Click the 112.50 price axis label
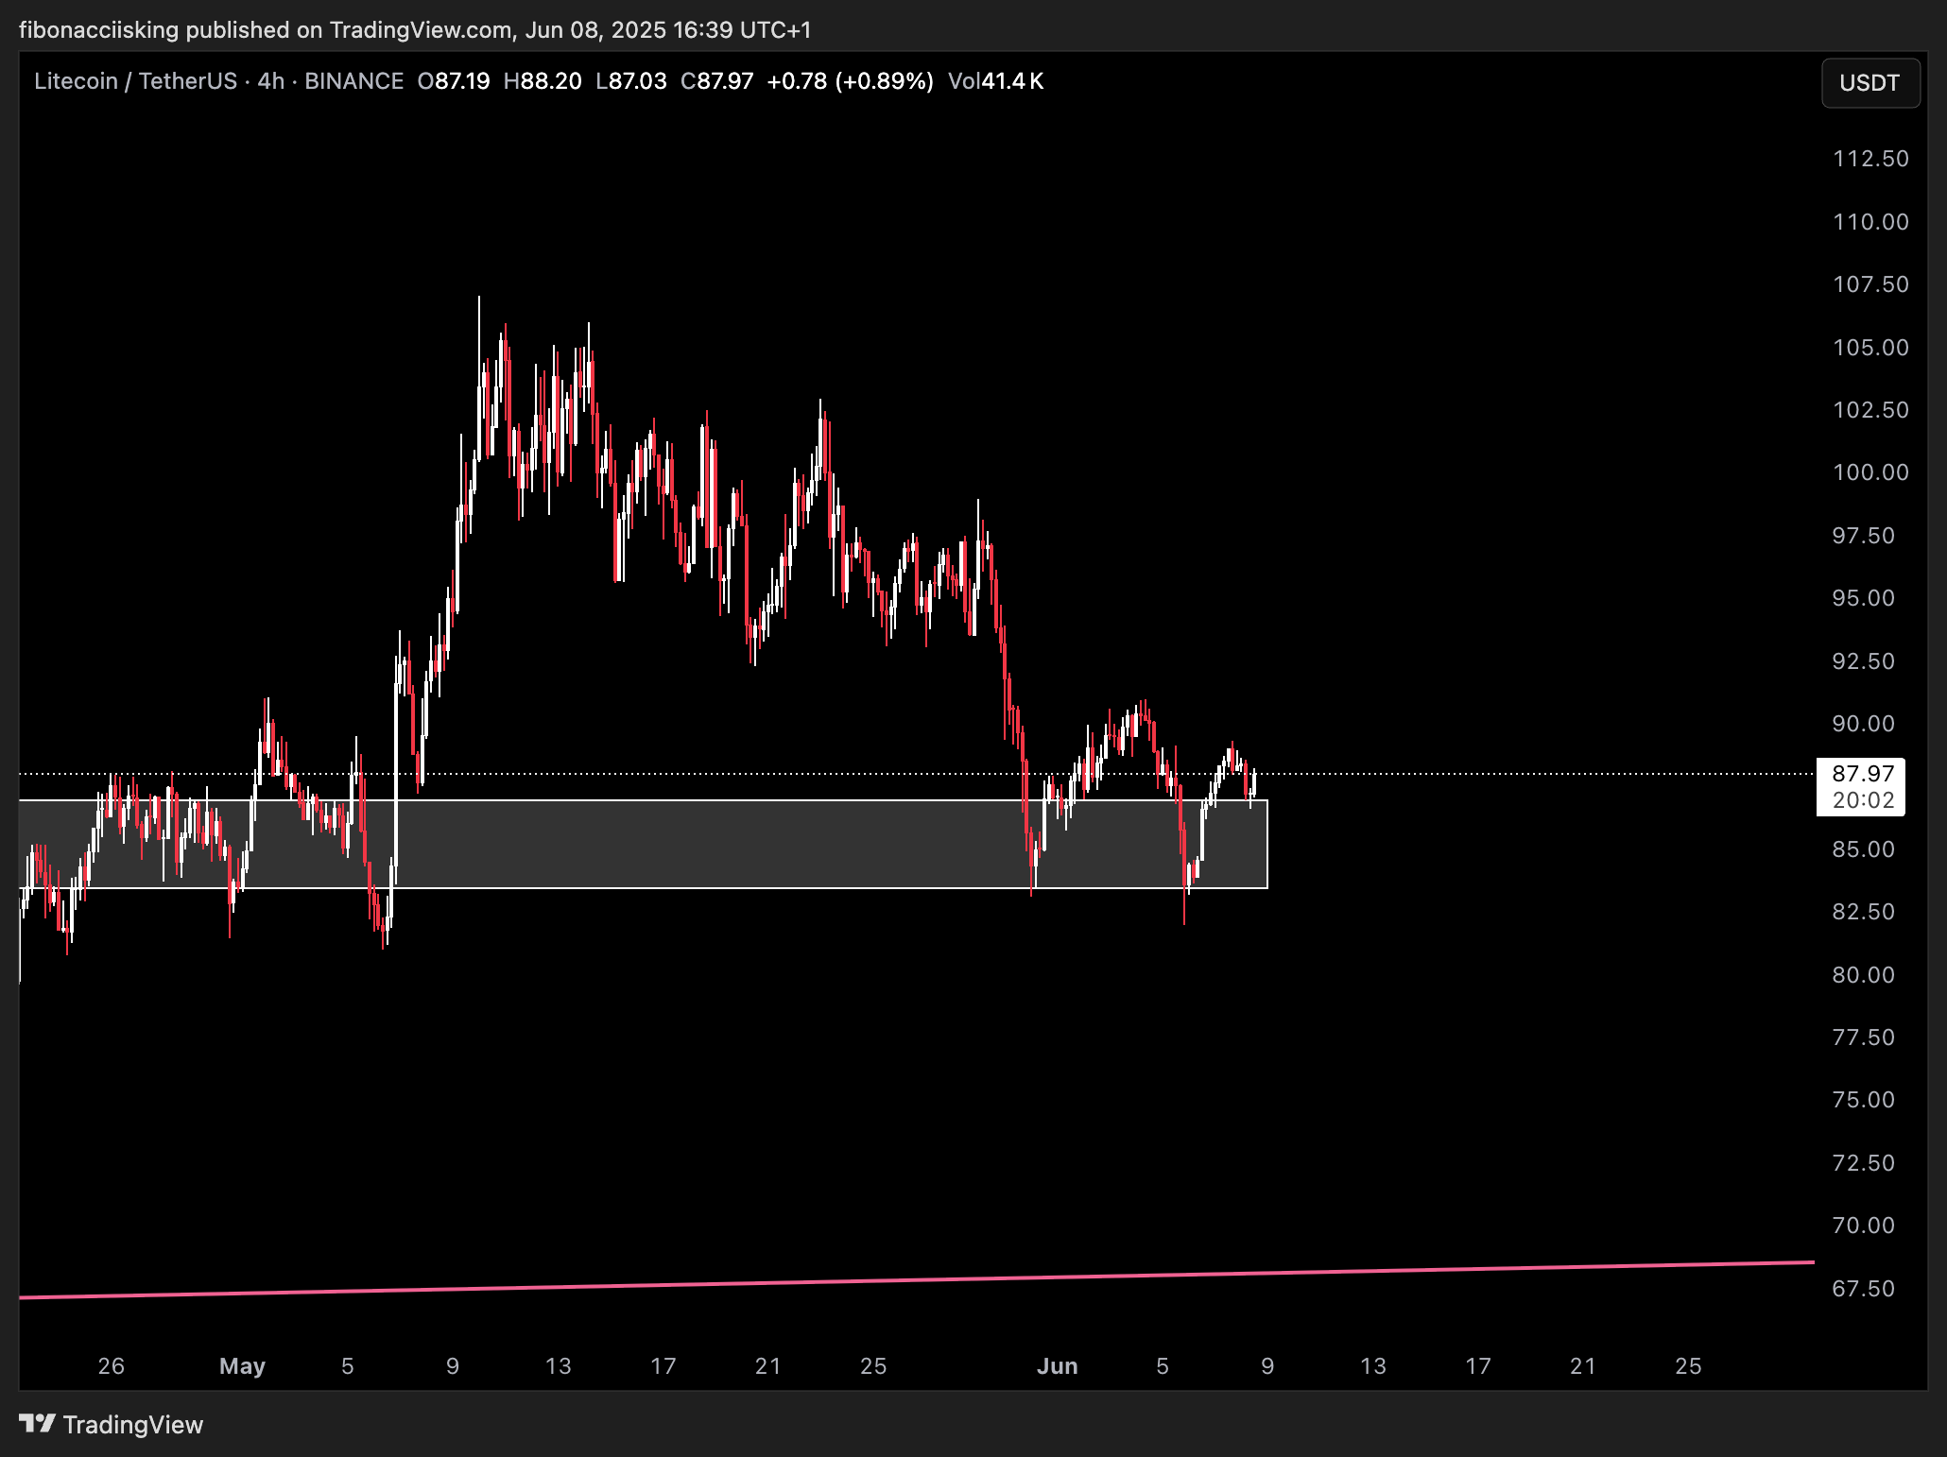Image resolution: width=1947 pixels, height=1457 pixels. 1870,159
